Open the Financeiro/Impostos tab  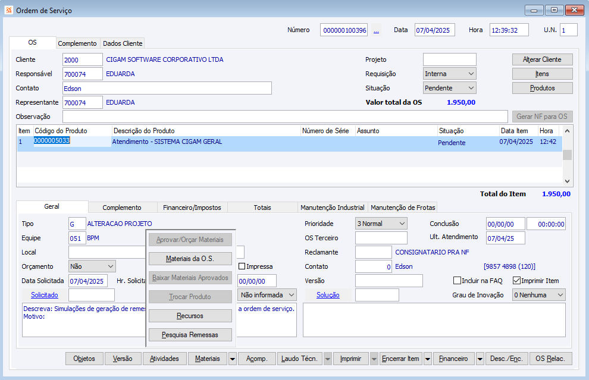pos(192,208)
